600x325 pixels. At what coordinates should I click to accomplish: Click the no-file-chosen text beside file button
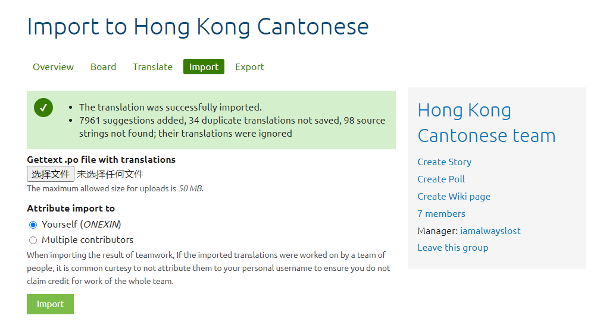[x=110, y=174]
